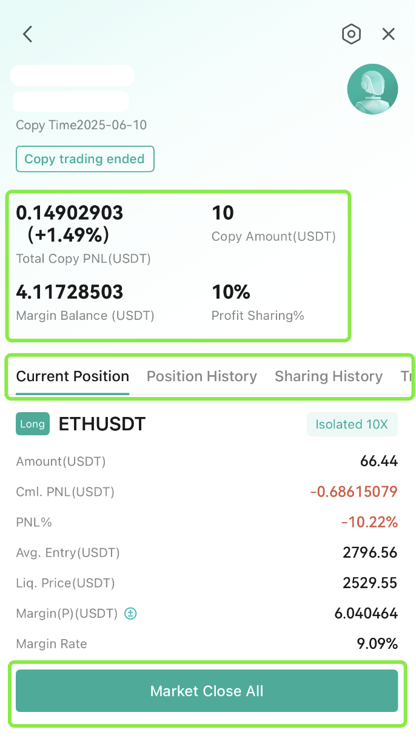This screenshot has width=416, height=749.
Task: Click the adjust margin plus-minus icon
Action: [130, 614]
